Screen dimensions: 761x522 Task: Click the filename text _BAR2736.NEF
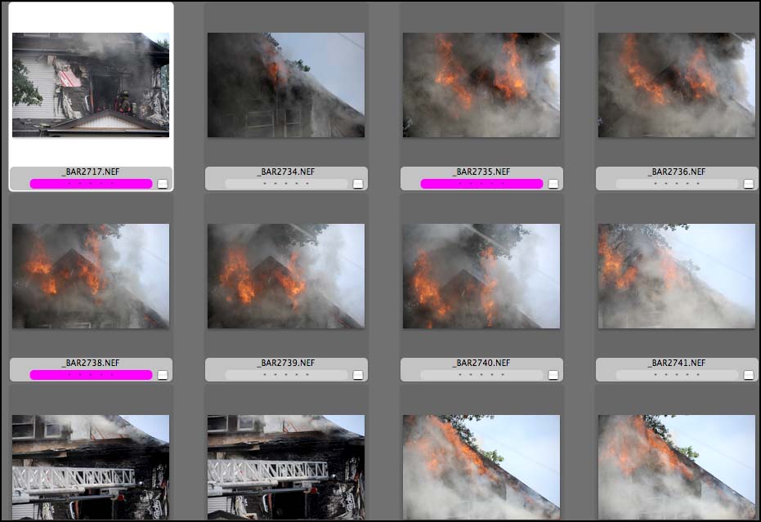tap(677, 172)
